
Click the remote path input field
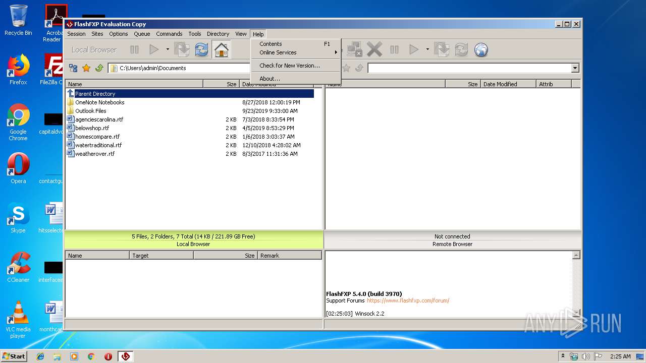(x=469, y=68)
